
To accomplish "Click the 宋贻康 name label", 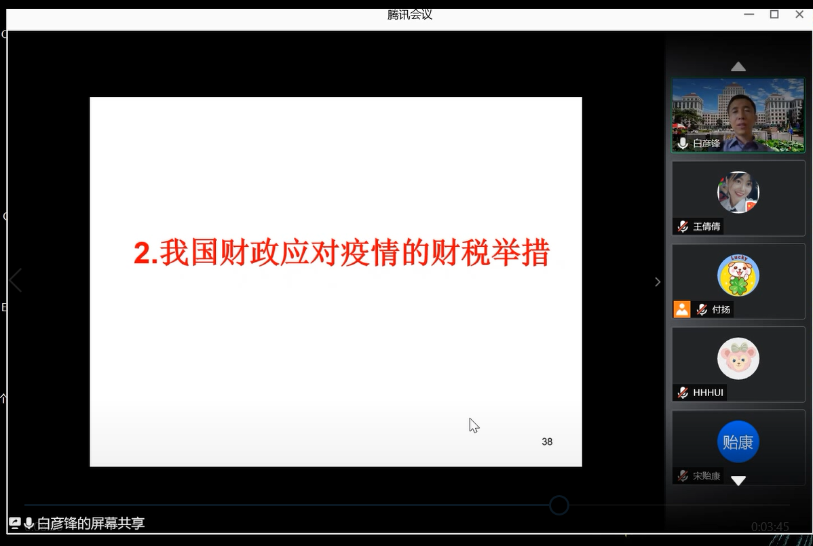I will [x=706, y=475].
